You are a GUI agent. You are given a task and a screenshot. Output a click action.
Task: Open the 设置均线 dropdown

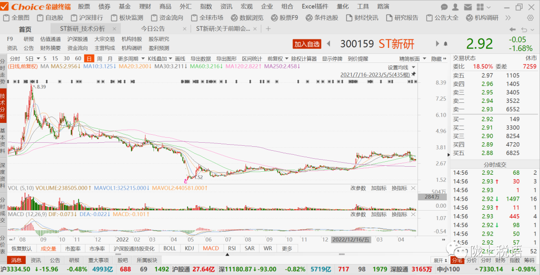(x=401, y=67)
